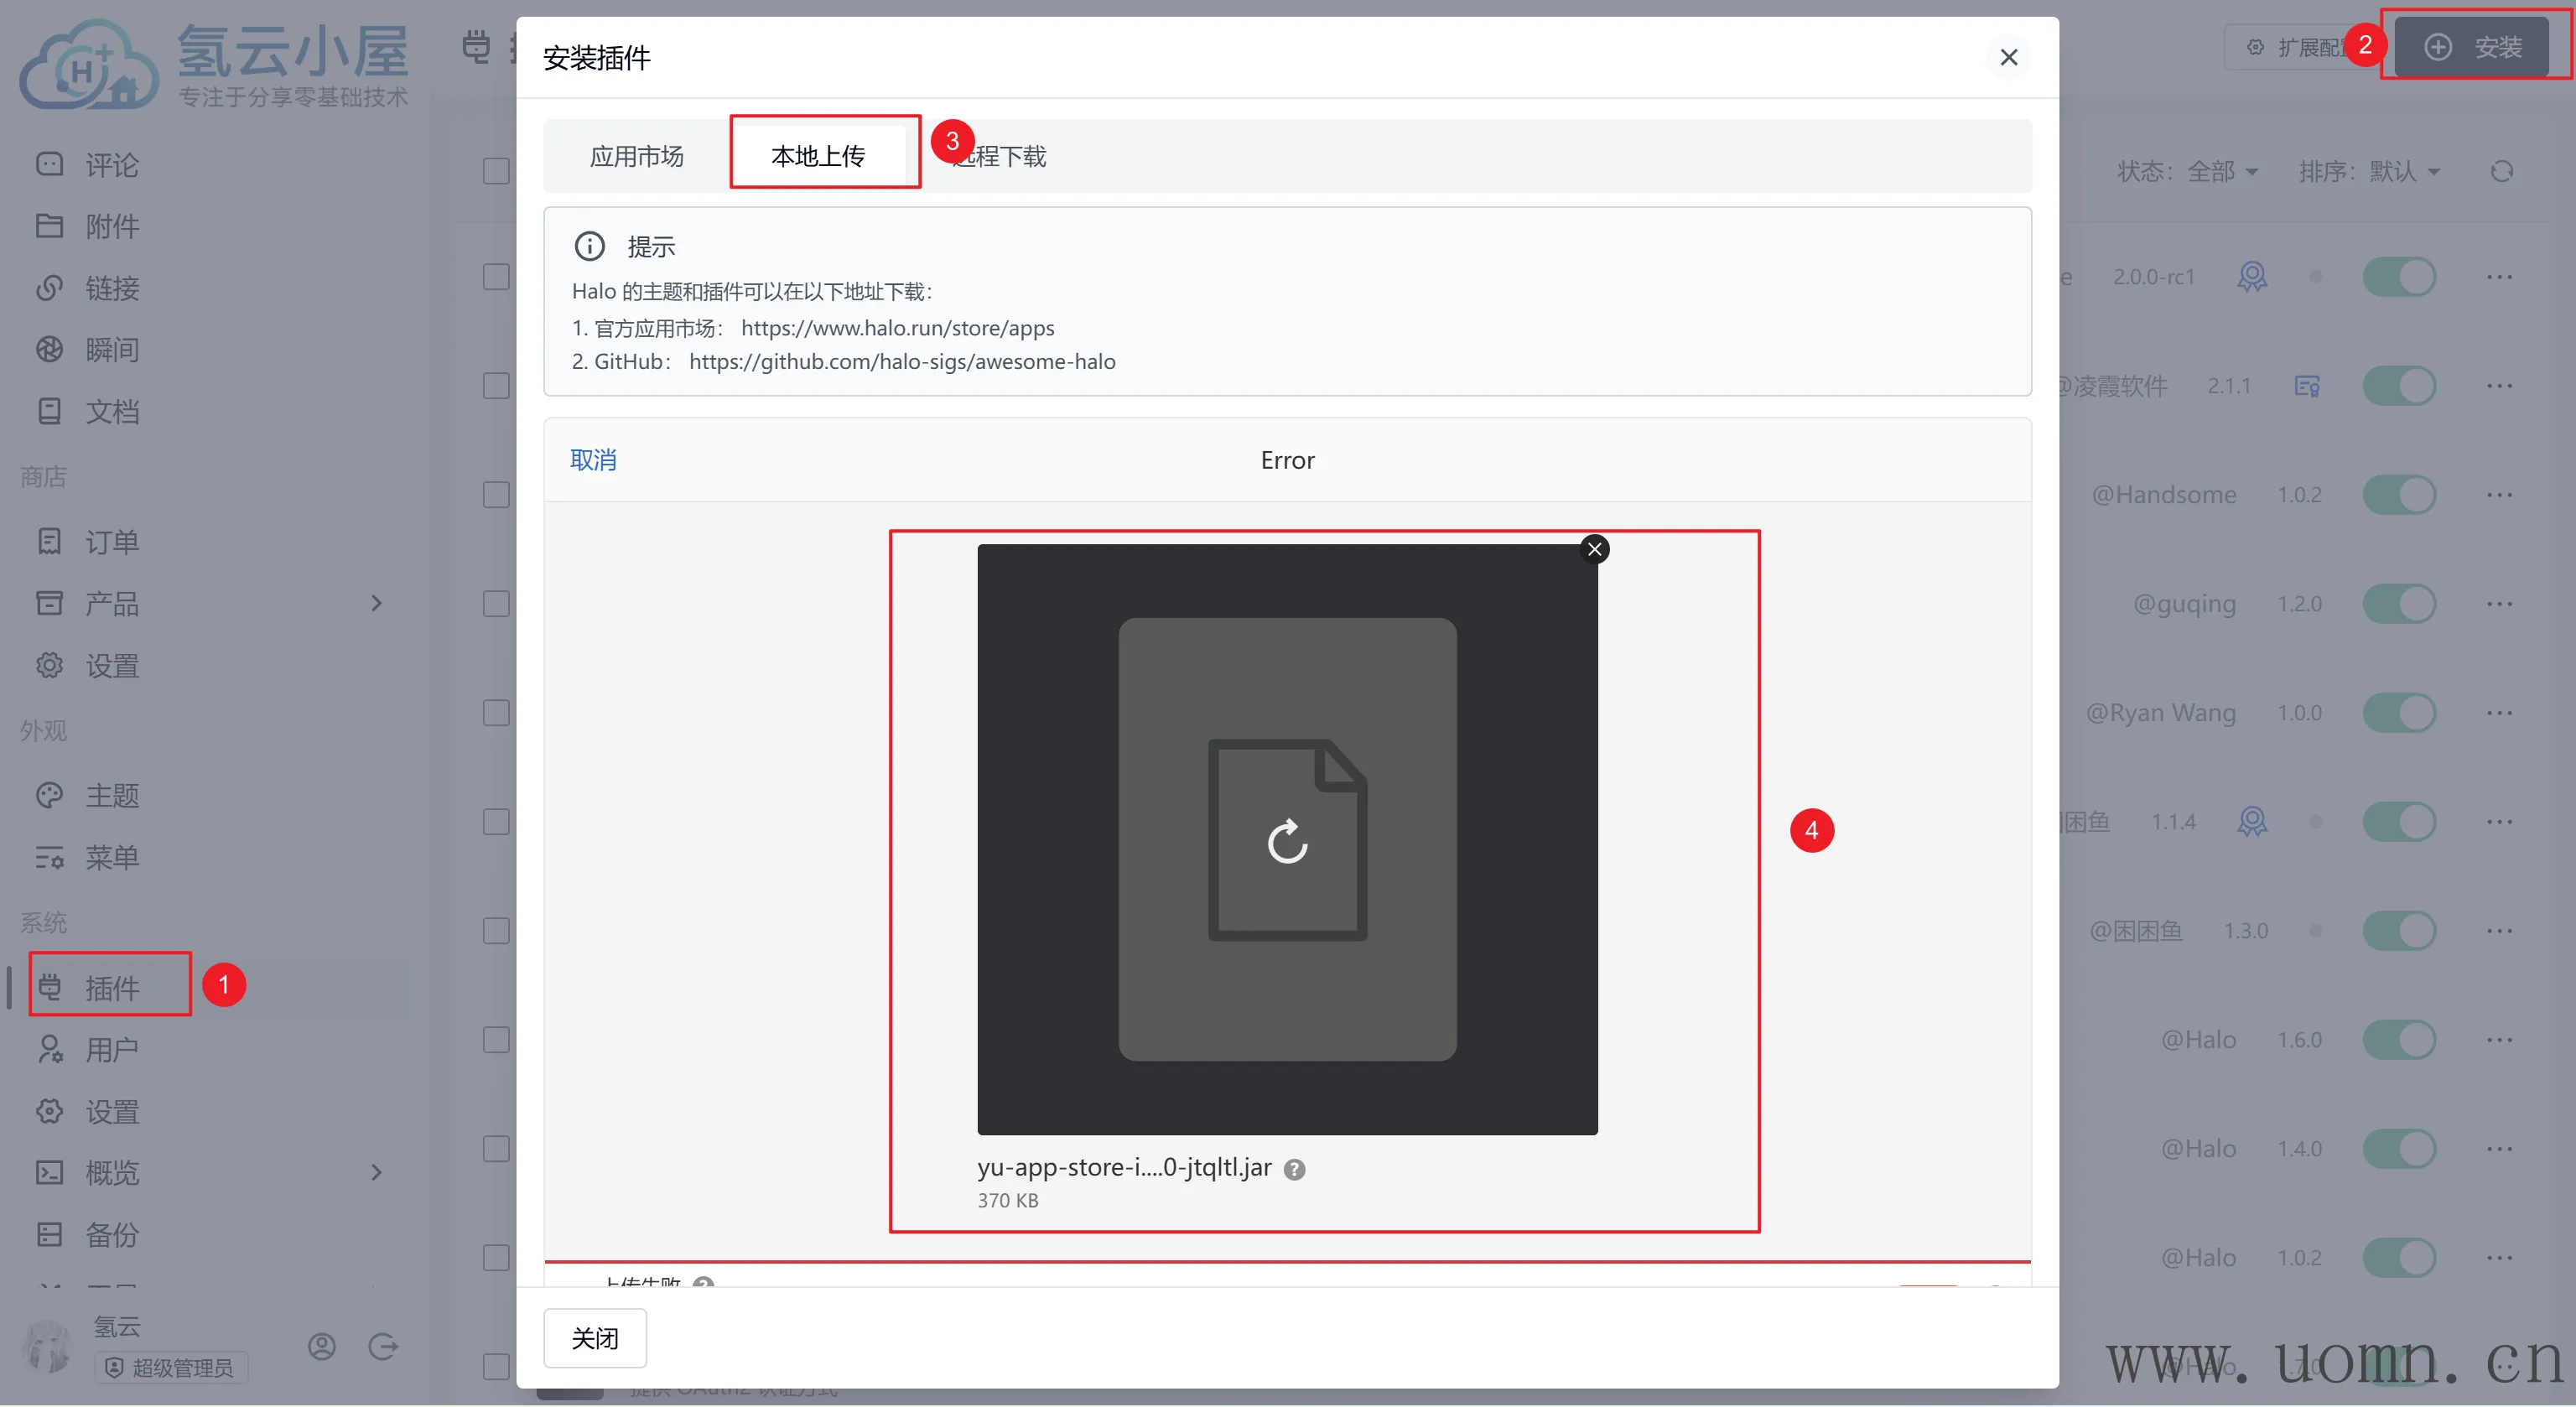
Task: Toggle the @guqing 1.2.0 plugin switch
Action: pos(2399,604)
